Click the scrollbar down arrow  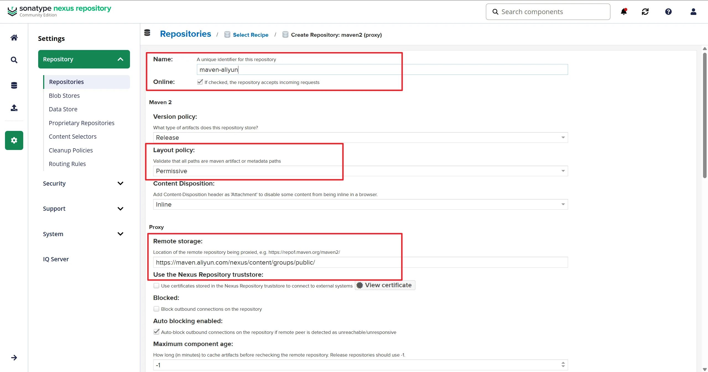click(x=705, y=369)
